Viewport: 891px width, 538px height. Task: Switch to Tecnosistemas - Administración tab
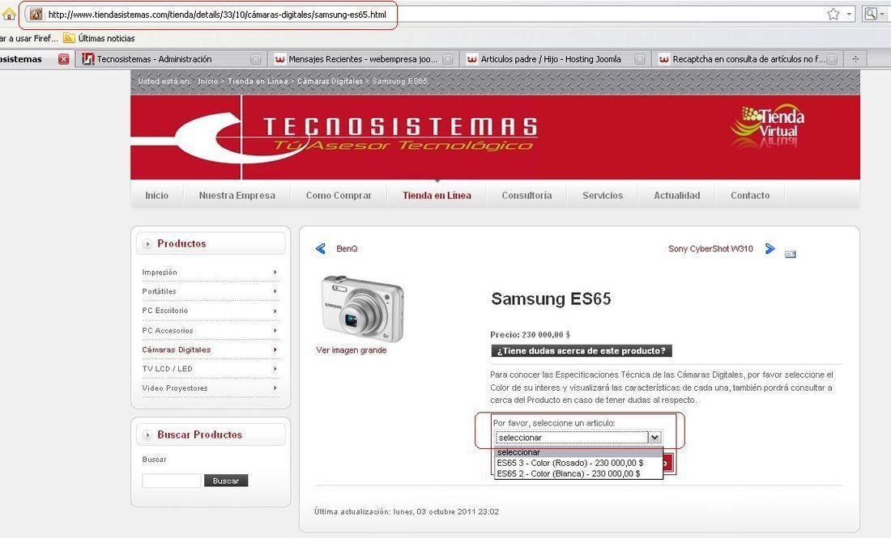154,59
